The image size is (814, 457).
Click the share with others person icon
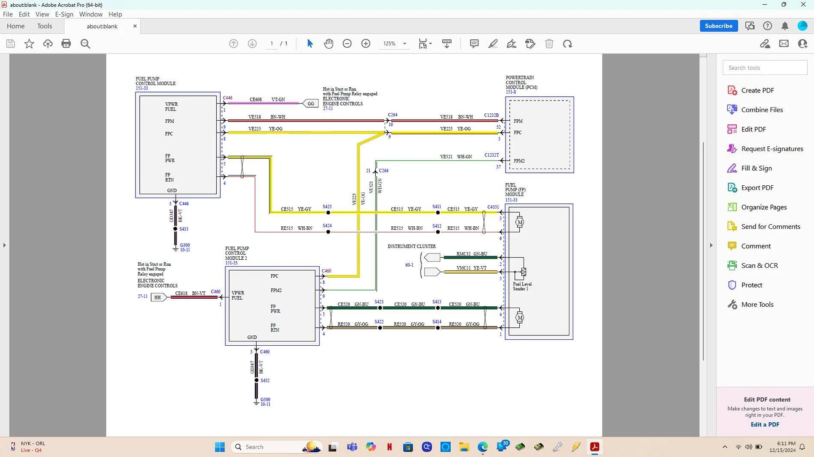[802, 44]
